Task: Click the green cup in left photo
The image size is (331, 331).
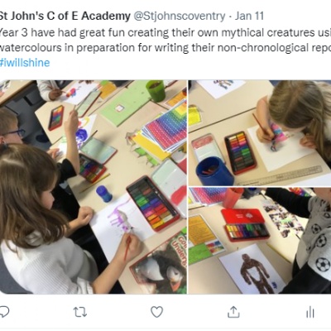Action: tap(156, 91)
